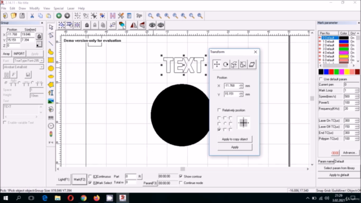Select the bottom-left anchor point checkbox
The width and height of the screenshot is (361, 203).
pos(219,130)
